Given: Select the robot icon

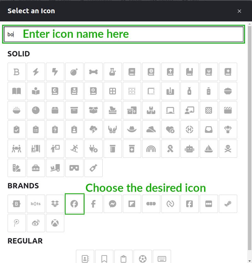Looking at the screenshot, I should (x=190, y=149).
